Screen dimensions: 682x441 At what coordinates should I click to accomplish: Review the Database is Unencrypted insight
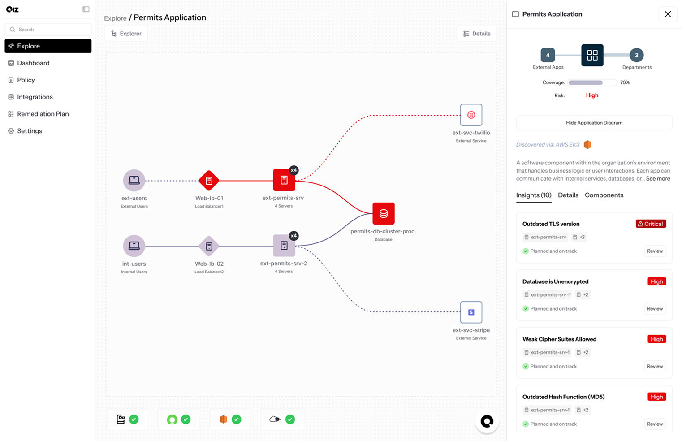click(x=655, y=309)
